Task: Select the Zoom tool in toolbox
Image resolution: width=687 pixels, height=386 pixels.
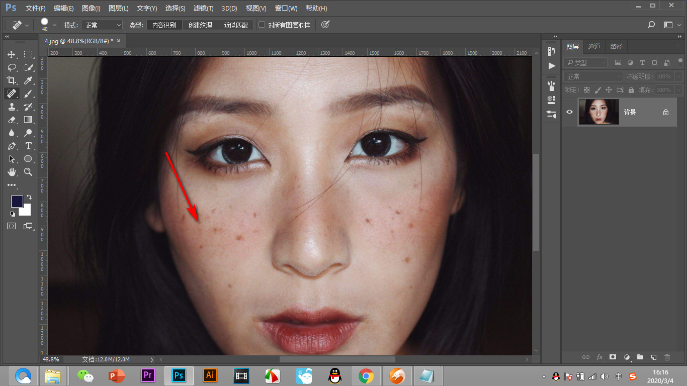Action: (28, 172)
